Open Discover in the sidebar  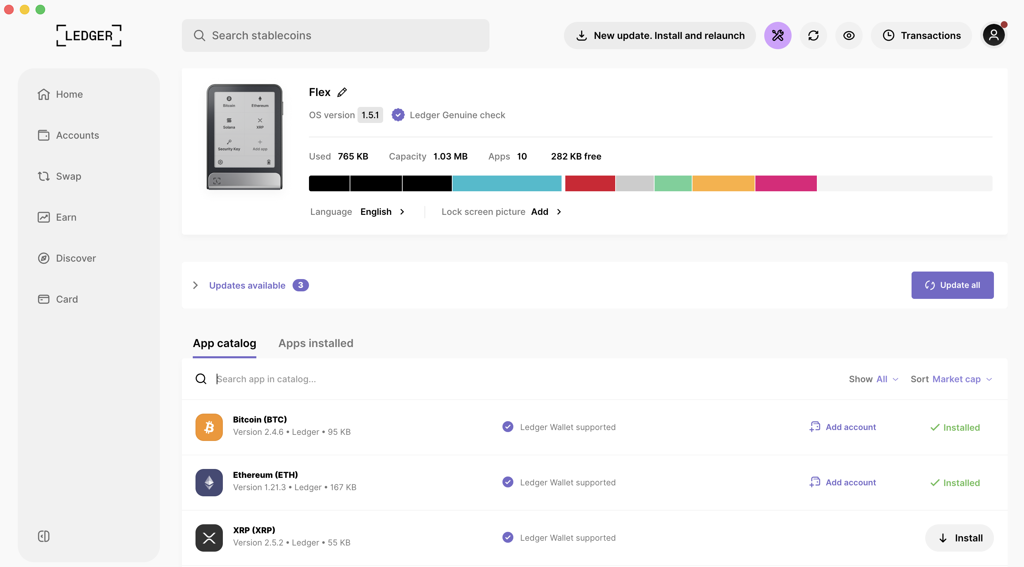[x=66, y=258]
